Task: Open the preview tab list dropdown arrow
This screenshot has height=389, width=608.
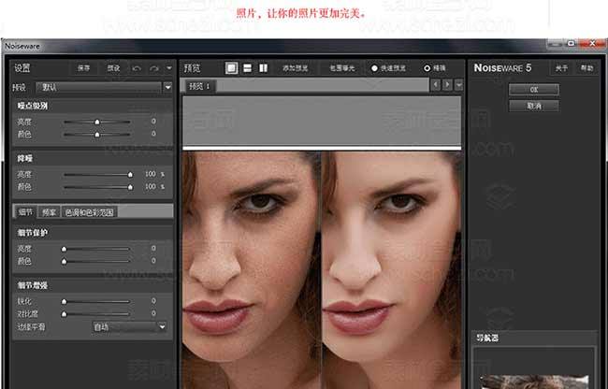Action: 457,85
